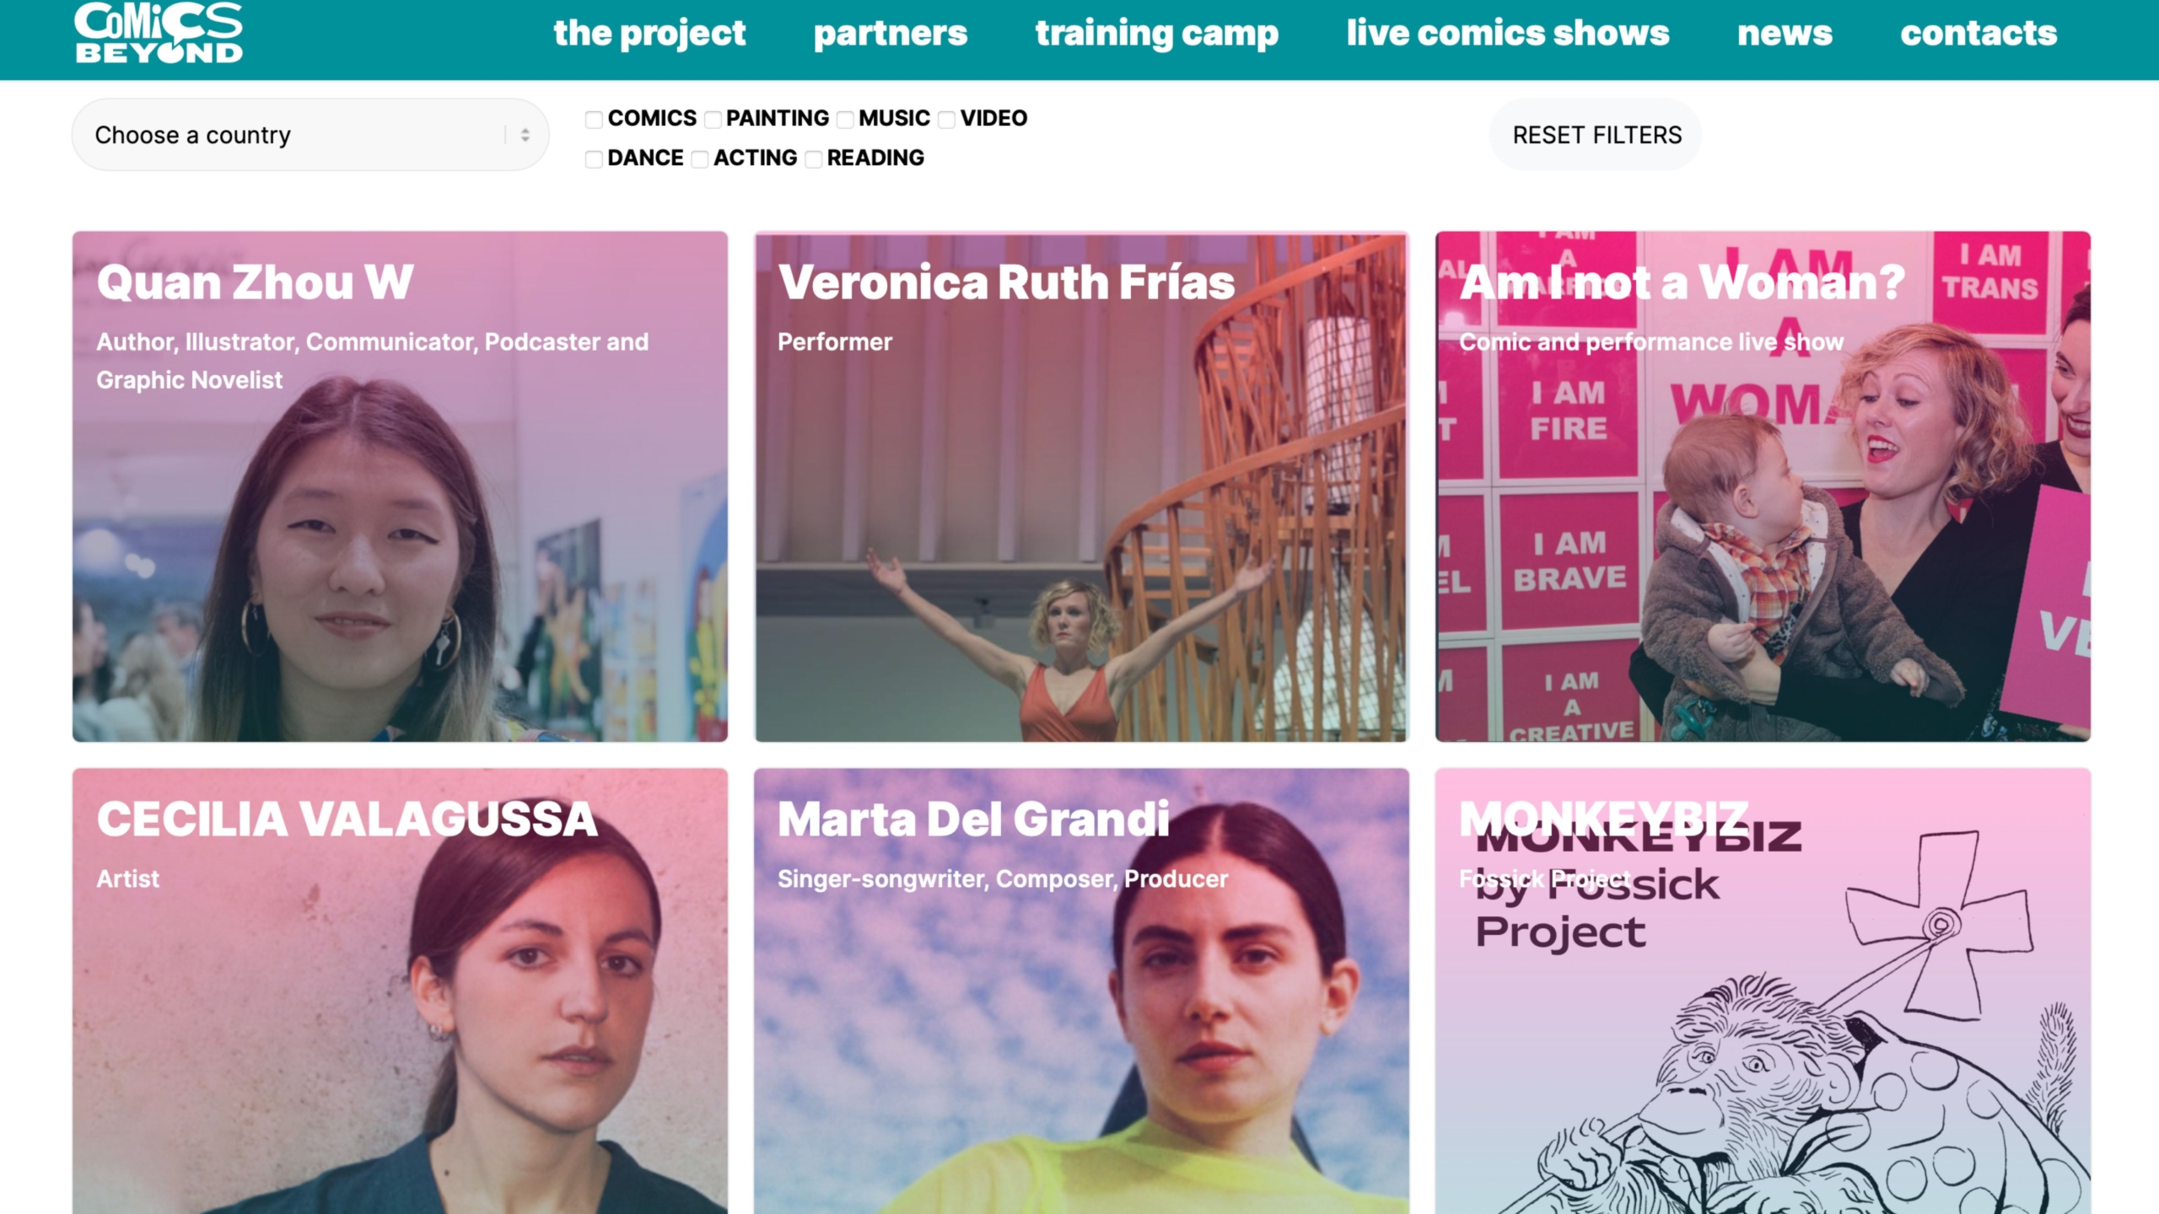Open the project menu item
The height and width of the screenshot is (1214, 2159).
tap(649, 34)
